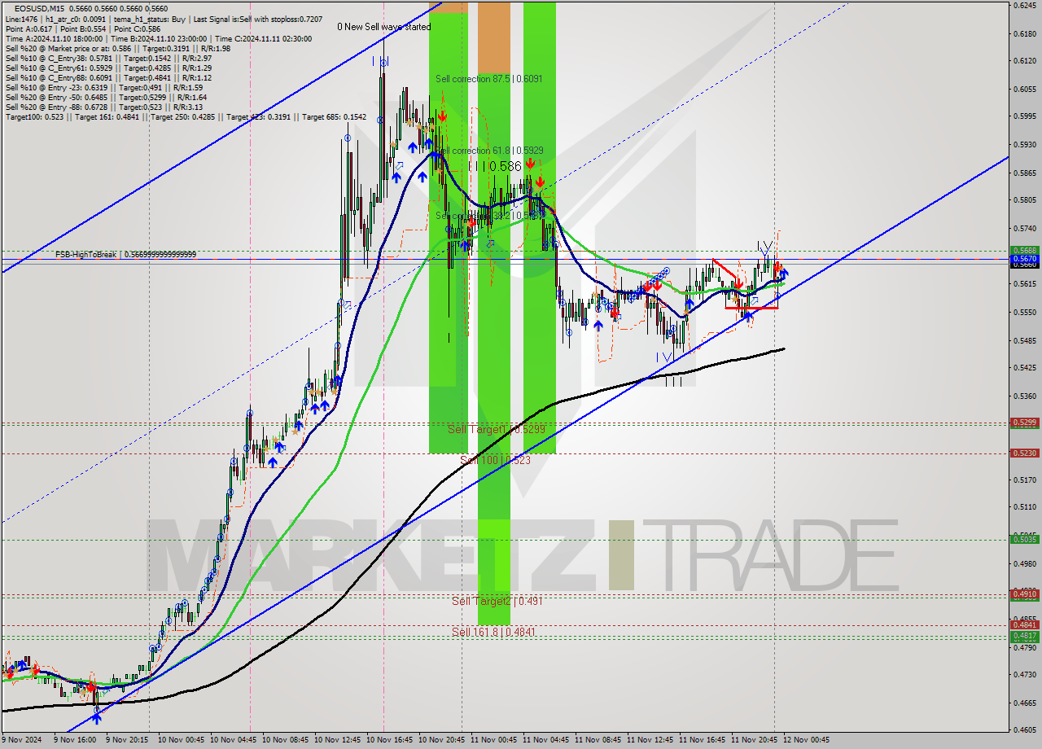Select the red 0.4910 price tag

tap(1024, 594)
